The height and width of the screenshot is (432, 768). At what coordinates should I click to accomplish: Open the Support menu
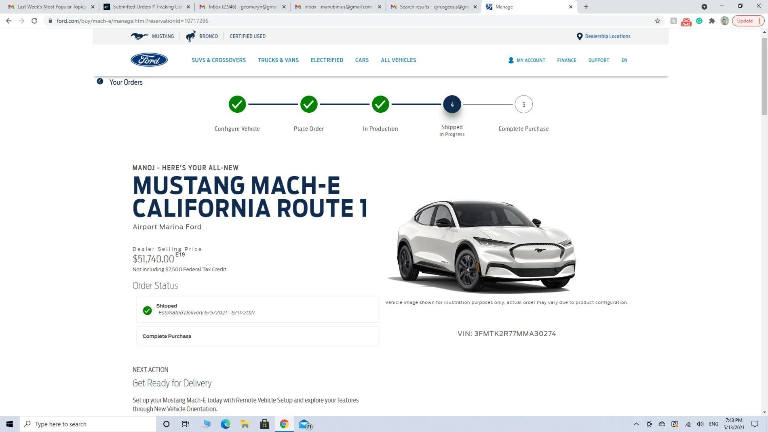(x=598, y=60)
